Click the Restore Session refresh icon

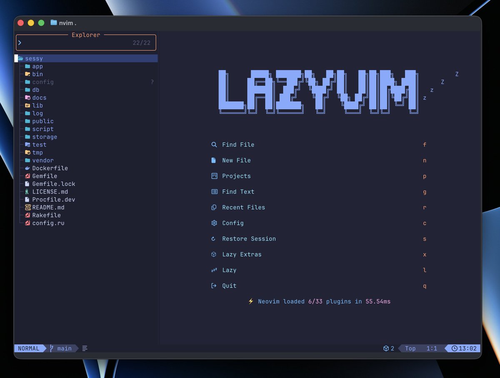(x=214, y=239)
